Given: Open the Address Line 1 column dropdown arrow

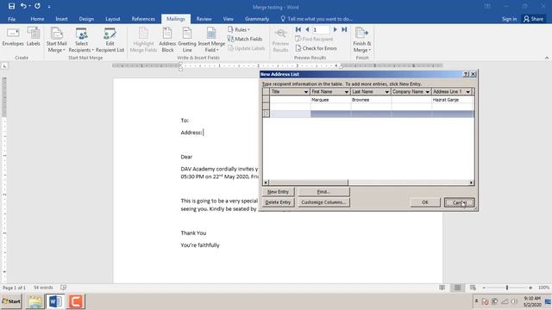Looking at the screenshot, I should pos(467,92).
